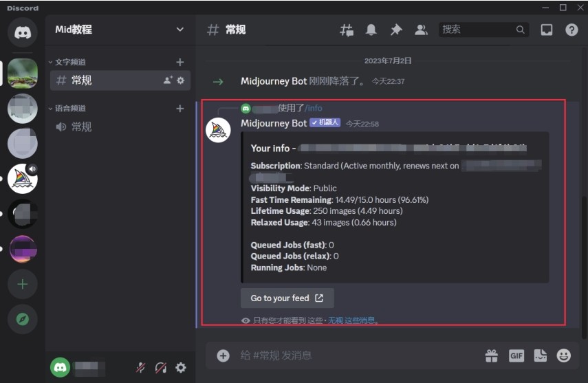Select the green forest server icon
The height and width of the screenshot is (383, 588).
(23, 74)
